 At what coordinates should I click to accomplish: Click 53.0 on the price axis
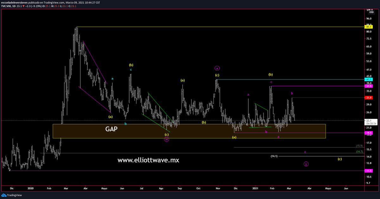click(x=369, y=61)
